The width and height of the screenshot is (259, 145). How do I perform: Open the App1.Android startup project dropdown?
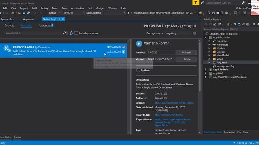click(106, 13)
